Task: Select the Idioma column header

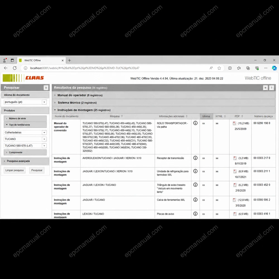Action: (x=206, y=116)
